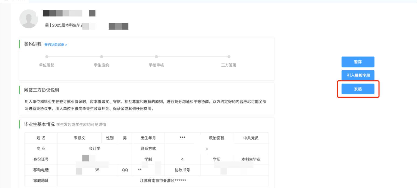417x188 pixels.
Task: Select the 签约进程 section heading
Action: point(33,45)
